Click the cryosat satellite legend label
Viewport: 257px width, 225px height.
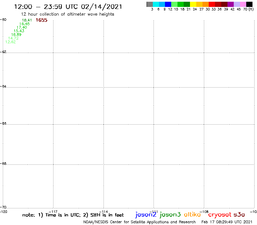tap(219, 215)
